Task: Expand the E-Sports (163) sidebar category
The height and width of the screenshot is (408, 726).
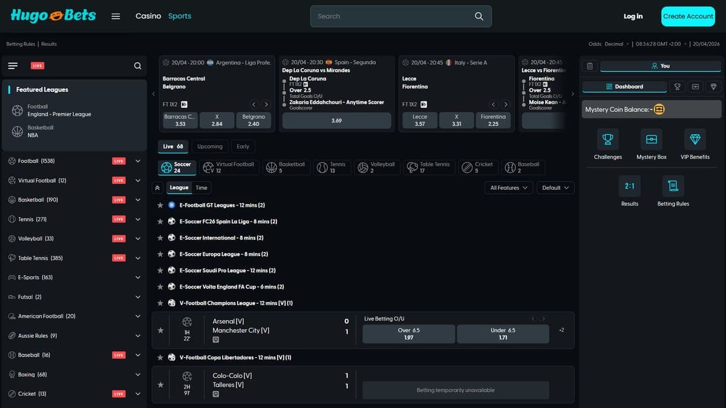Action: pos(138,277)
